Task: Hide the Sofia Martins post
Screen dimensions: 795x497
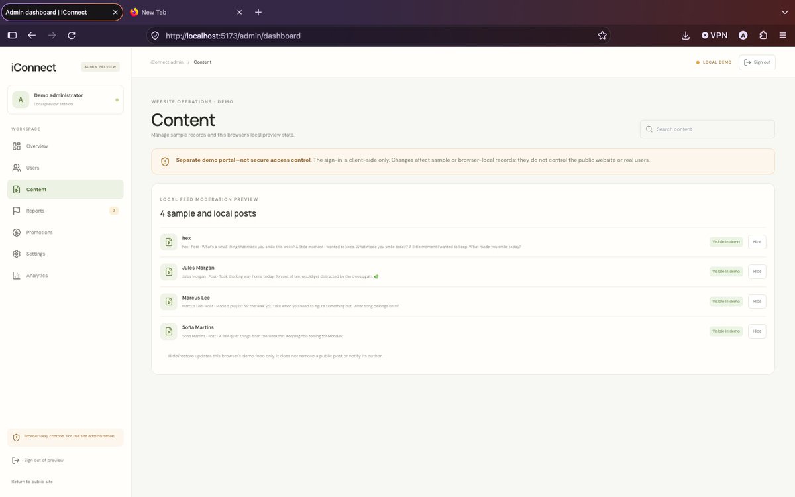Action: [757, 331]
